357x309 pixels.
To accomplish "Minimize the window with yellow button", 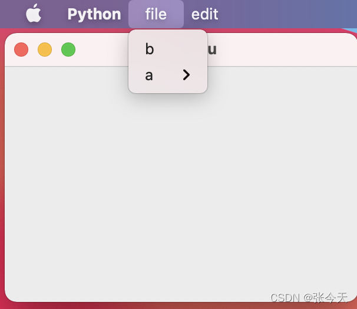I will coord(45,50).
